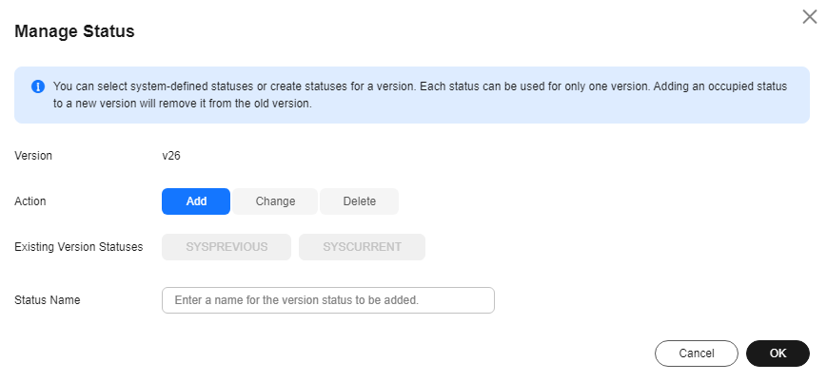Click the Action field label
Screen dimensions: 827x382
tap(30, 201)
